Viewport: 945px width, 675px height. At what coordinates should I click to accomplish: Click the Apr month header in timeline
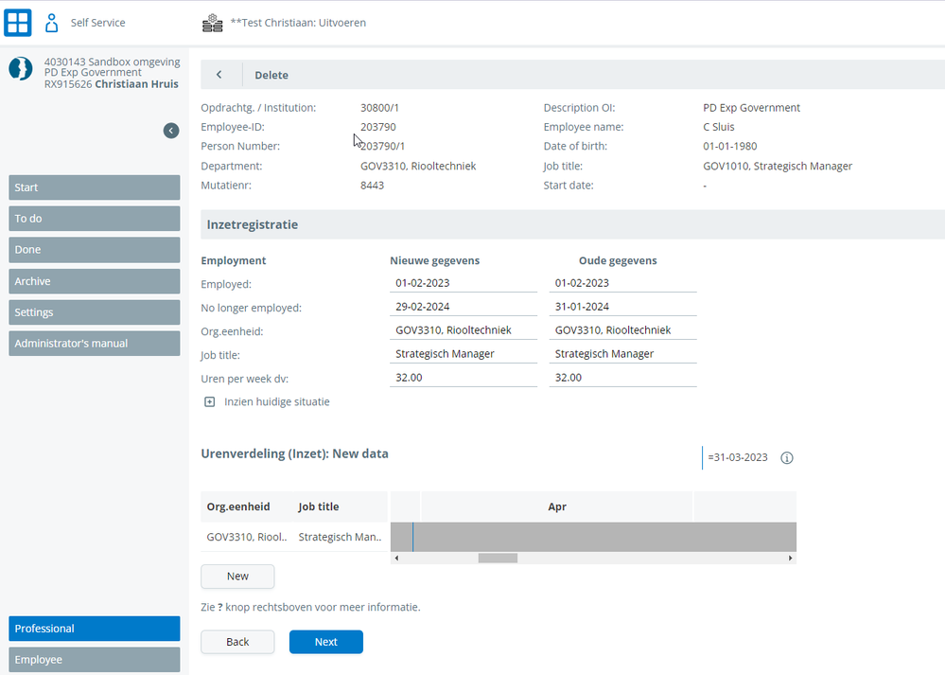(557, 506)
